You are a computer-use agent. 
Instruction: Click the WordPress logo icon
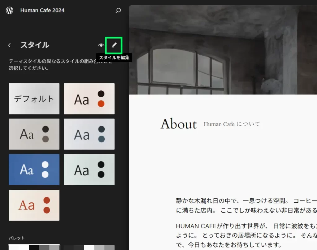coord(10,11)
